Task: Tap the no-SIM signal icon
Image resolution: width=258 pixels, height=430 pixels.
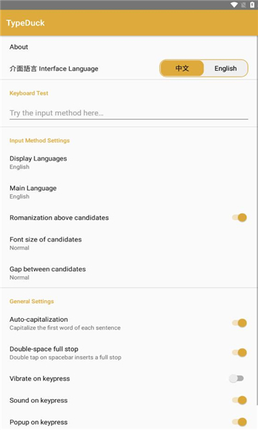Action: (243, 5)
